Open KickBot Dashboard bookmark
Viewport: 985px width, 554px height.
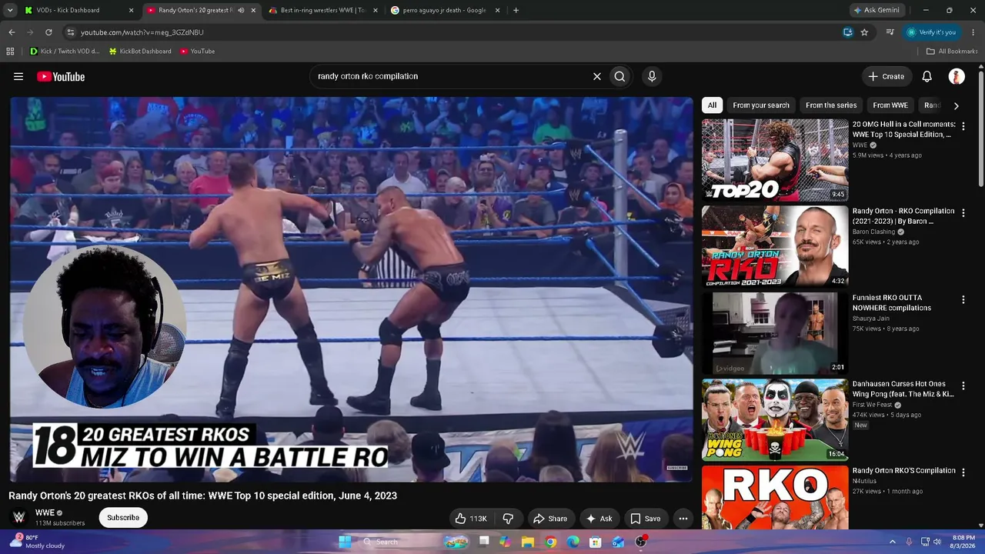tap(140, 52)
